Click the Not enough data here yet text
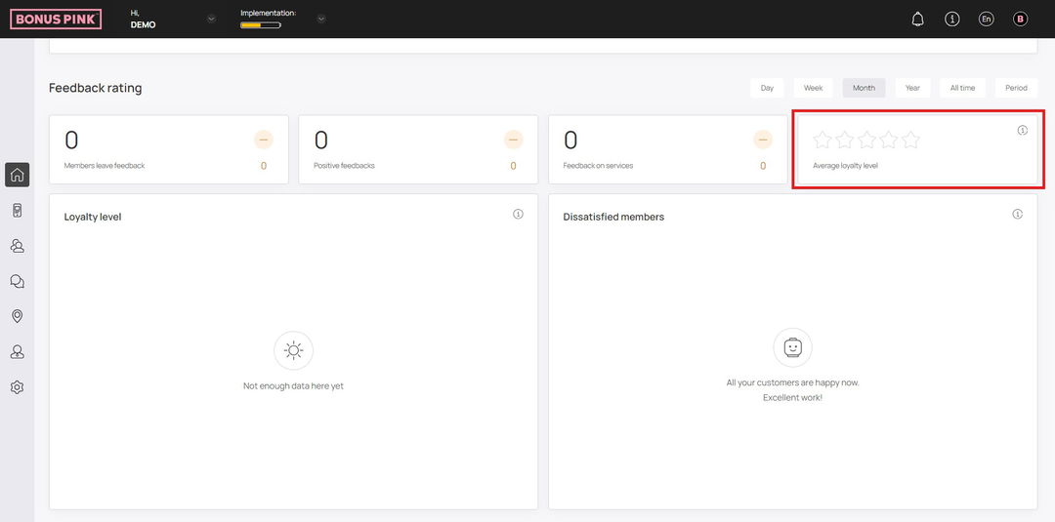The height and width of the screenshot is (522, 1055). tap(293, 386)
